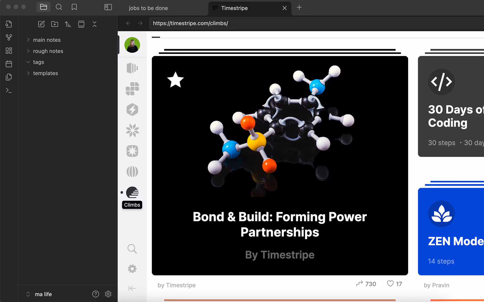
Task: Select the Timestripe tab
Action: (x=234, y=8)
